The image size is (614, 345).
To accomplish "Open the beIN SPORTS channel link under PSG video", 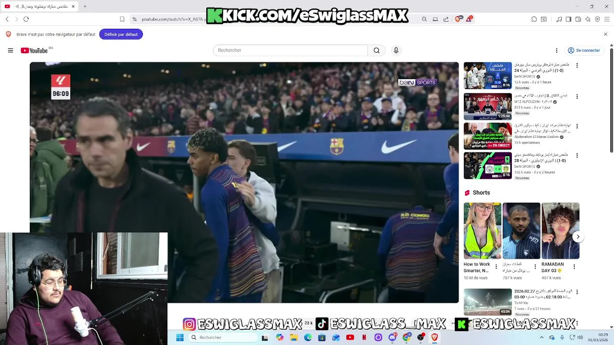I will [525, 77].
